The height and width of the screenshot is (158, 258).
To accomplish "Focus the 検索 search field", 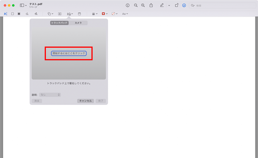I will click(222, 6).
